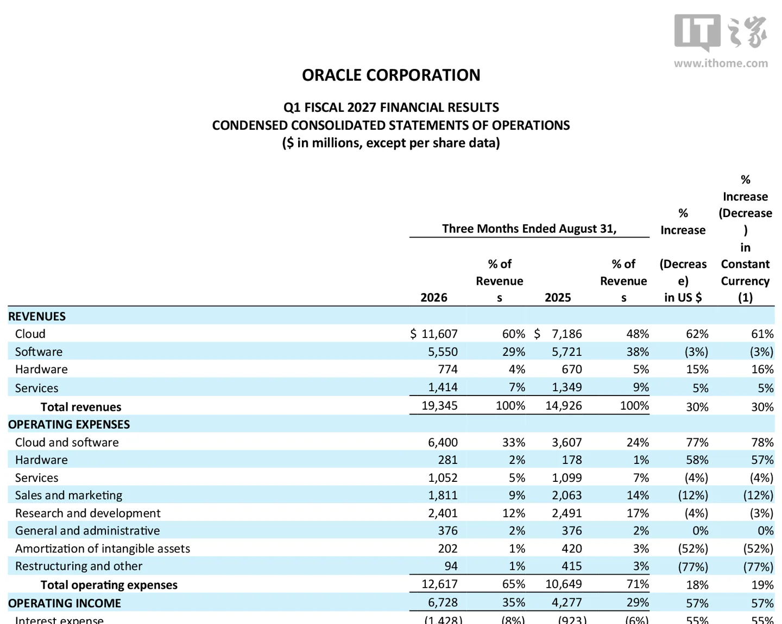Viewport: 782px width, 624px height.
Task: Select the Cloud 2025 value "7,186"
Action: click(x=566, y=334)
